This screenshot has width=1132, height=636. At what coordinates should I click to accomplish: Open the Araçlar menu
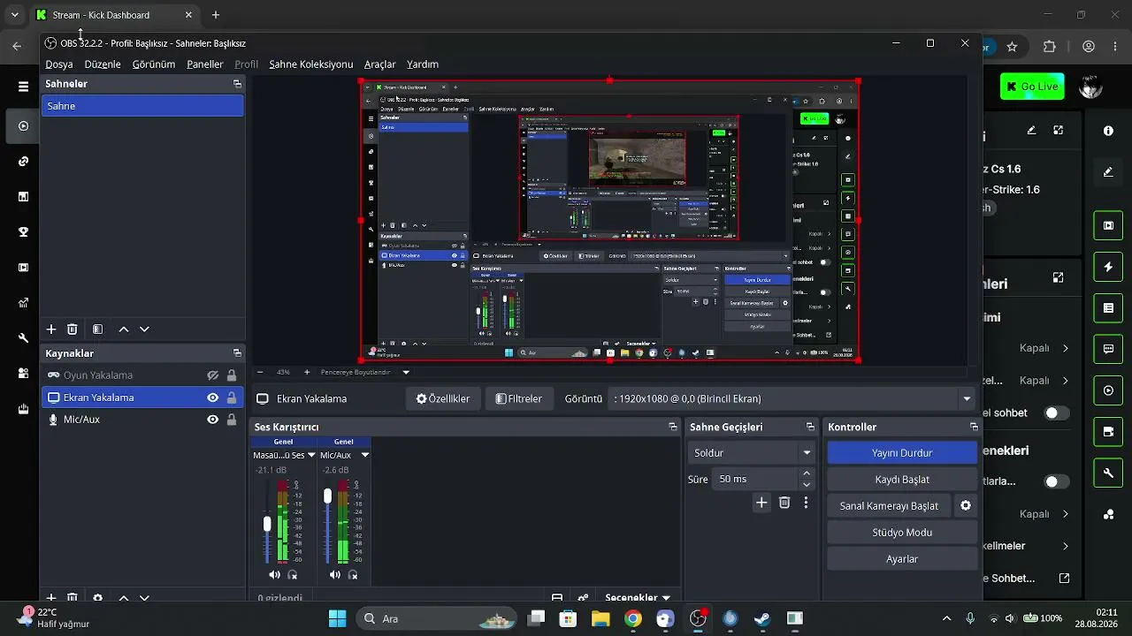point(380,64)
